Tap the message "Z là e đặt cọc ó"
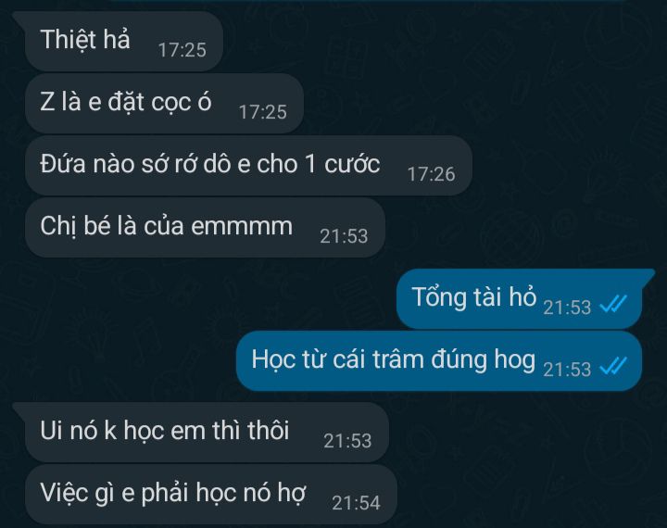This screenshot has height=528, width=667. pyautogui.click(x=164, y=104)
